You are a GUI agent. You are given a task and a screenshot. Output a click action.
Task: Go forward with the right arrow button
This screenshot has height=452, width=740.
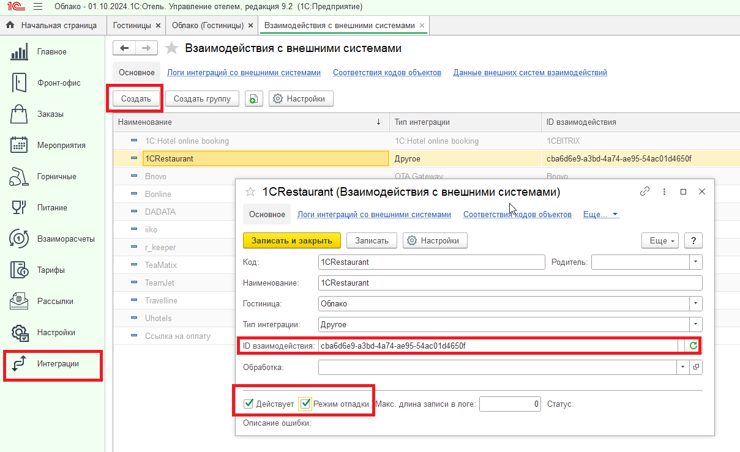(146, 48)
